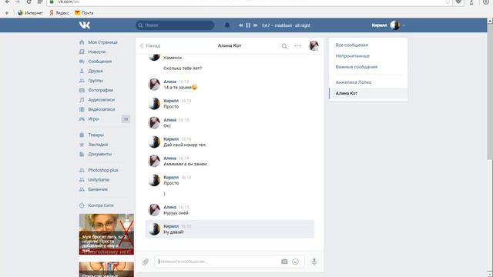Select Непрочитанные filter

point(353,56)
